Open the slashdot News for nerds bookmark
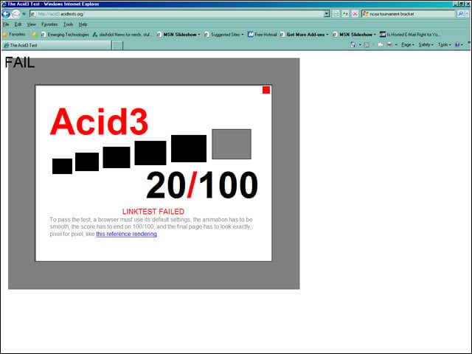The width and height of the screenshot is (472, 354). pyautogui.click(x=122, y=35)
